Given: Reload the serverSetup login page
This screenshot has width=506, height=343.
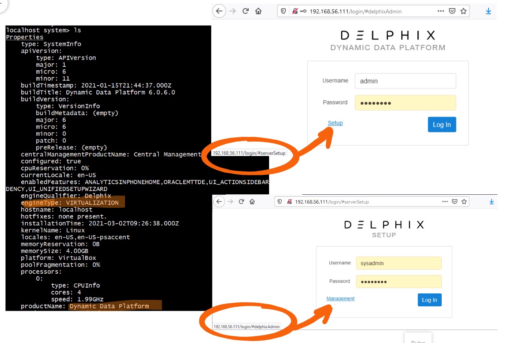Looking at the screenshot, I should 241,201.
